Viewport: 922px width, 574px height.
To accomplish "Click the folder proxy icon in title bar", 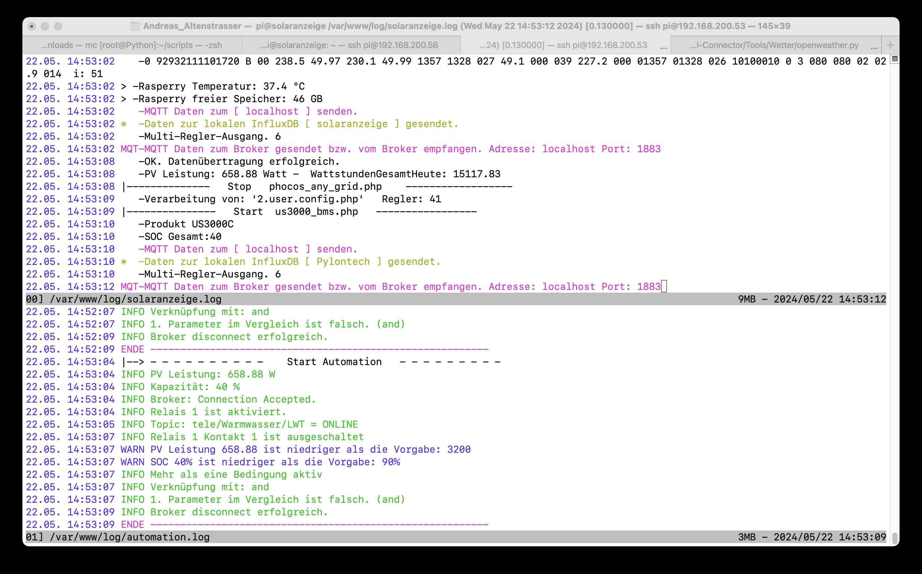I will click(x=135, y=26).
